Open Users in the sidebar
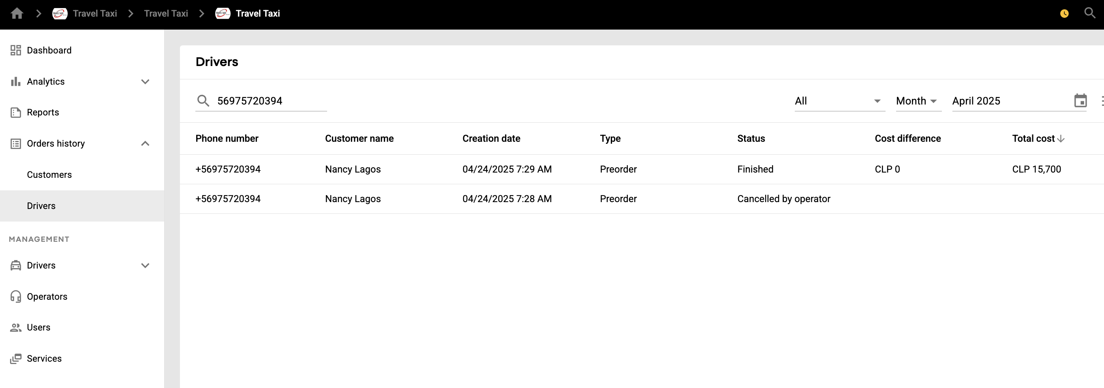Image resolution: width=1104 pixels, height=388 pixels. point(82,328)
